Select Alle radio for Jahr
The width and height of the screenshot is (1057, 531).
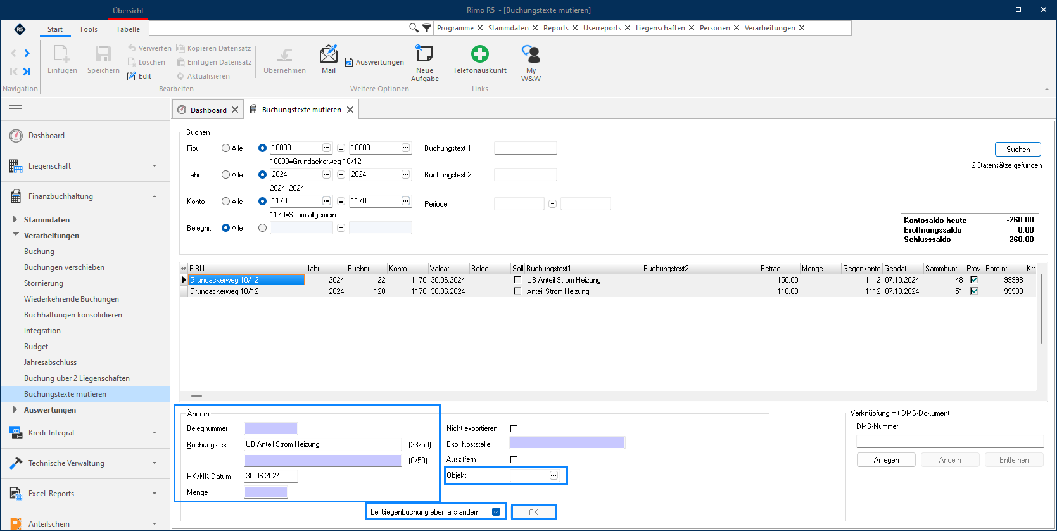(225, 175)
